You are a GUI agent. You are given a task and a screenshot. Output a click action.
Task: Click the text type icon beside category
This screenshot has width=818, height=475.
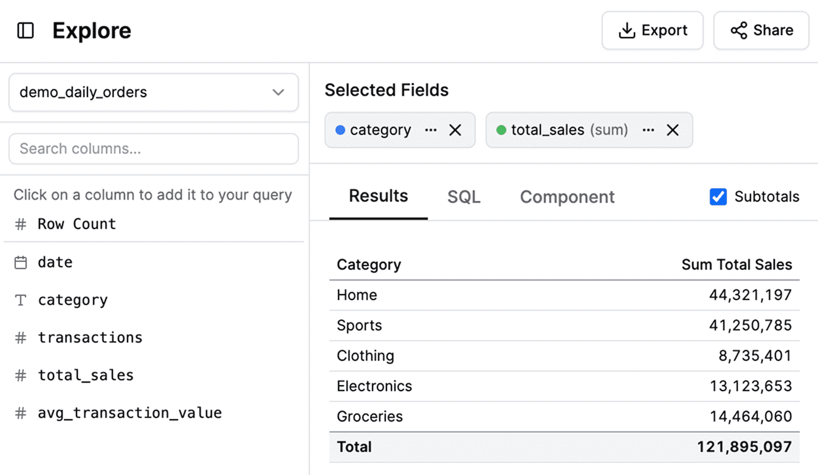click(x=21, y=300)
